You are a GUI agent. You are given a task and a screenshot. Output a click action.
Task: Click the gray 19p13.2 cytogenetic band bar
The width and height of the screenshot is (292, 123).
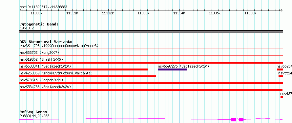[x=151, y=32]
